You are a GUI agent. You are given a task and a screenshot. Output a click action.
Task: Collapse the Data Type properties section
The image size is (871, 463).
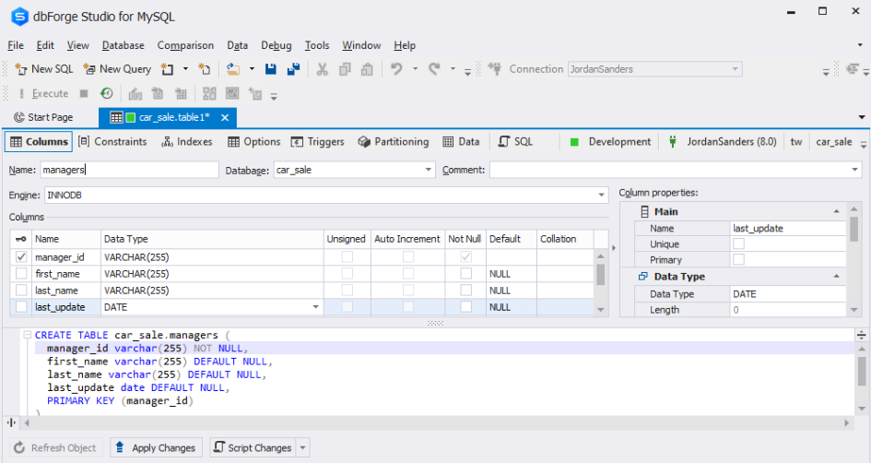[x=837, y=277]
